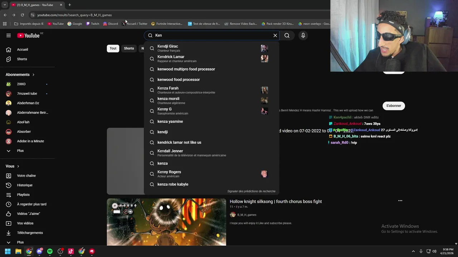Open the tab search dropdown arrow

click(4, 5)
